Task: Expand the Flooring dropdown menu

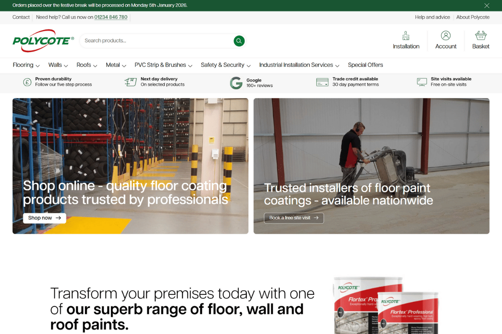Action: pos(26,65)
